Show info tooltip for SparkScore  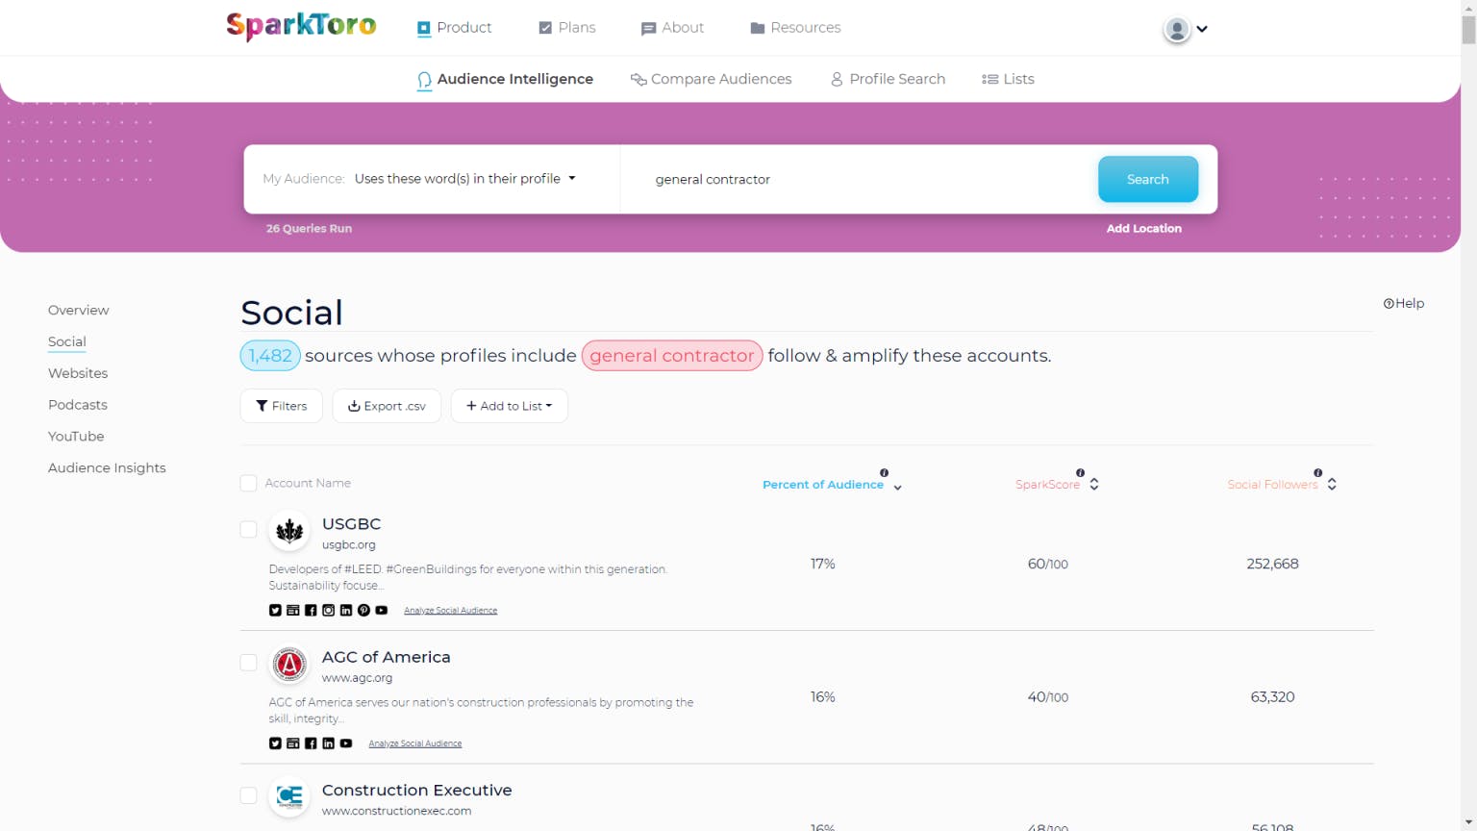tap(1081, 472)
